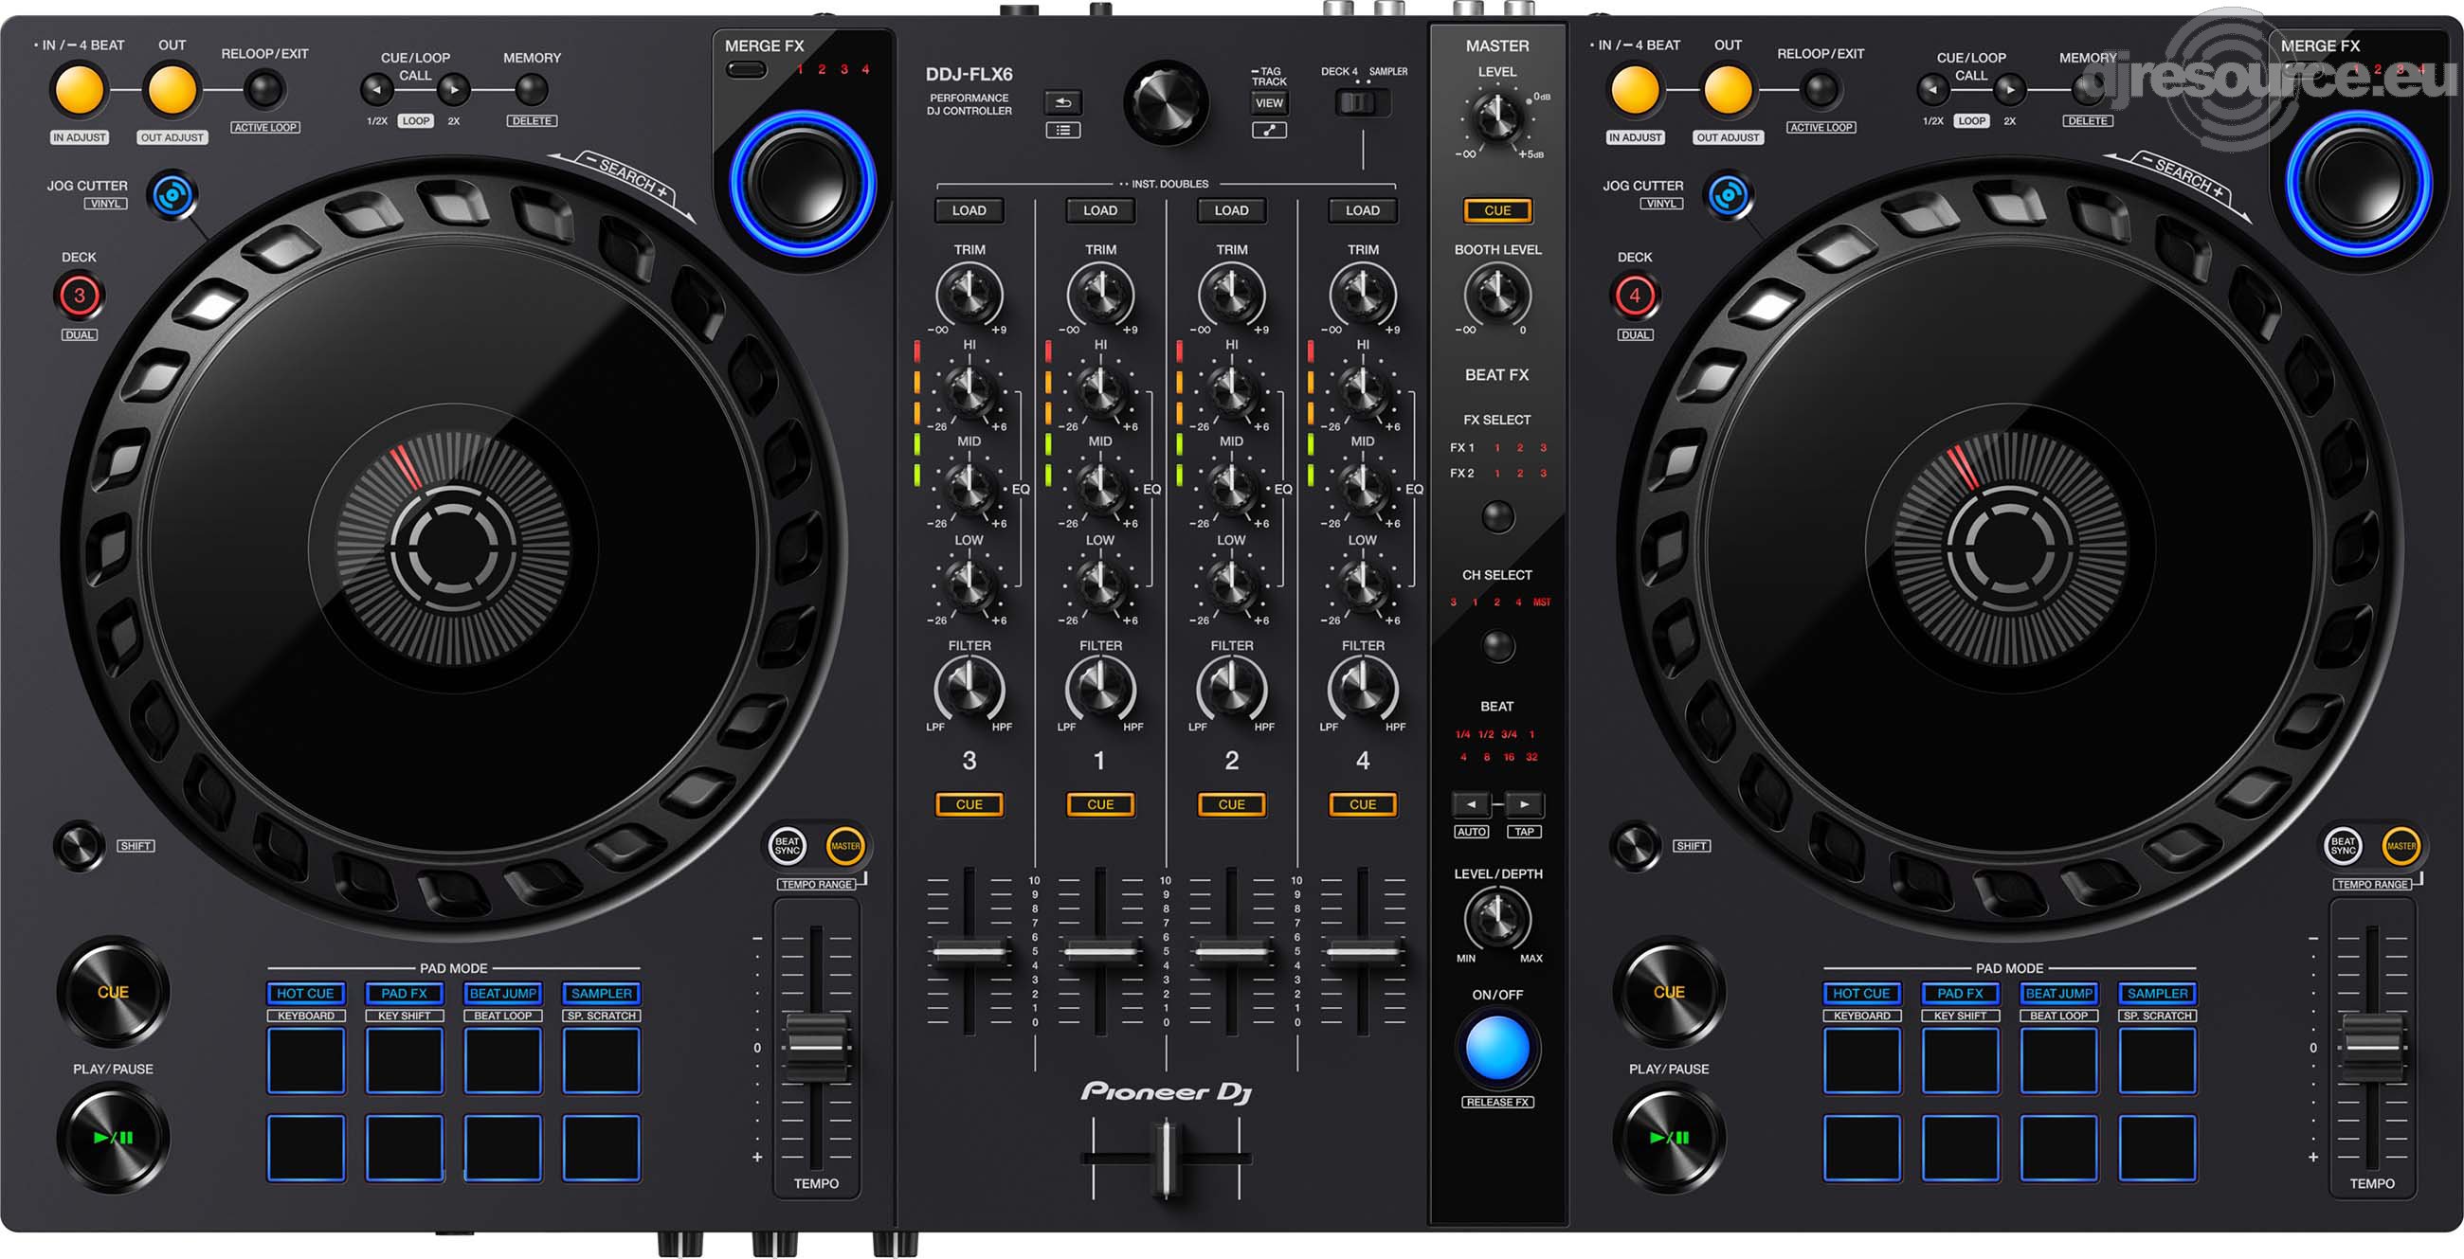
Task: Tap the left deck round CUE button
Action: (113, 991)
